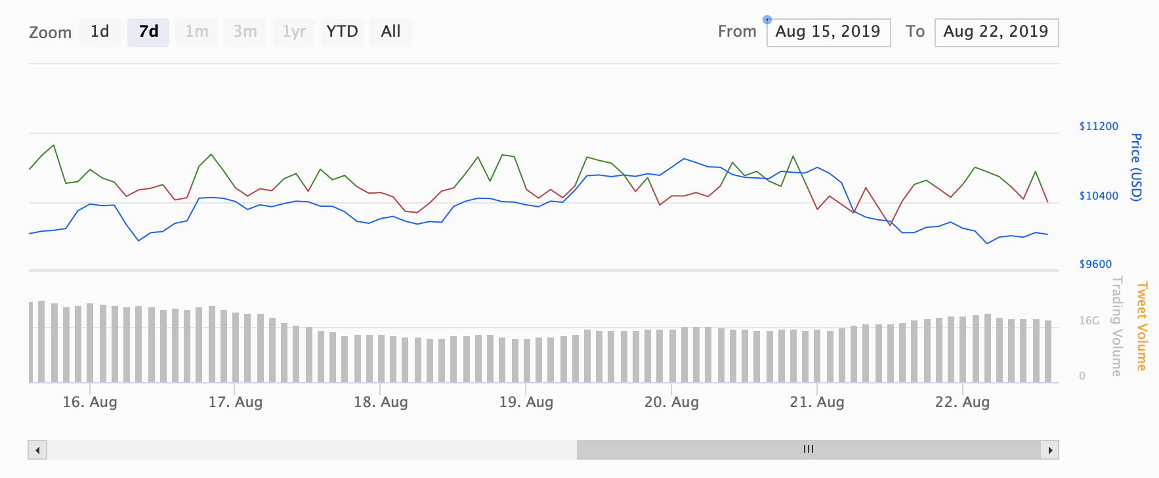Image resolution: width=1159 pixels, height=478 pixels.
Task: Click the $10400 price axis label
Action: point(1099,196)
